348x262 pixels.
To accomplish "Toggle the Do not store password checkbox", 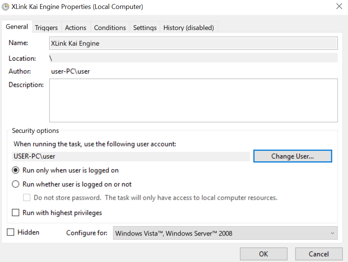I will coord(26,198).
